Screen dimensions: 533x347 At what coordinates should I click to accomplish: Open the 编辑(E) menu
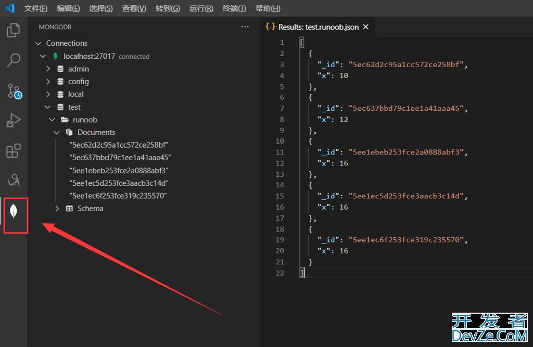pos(68,8)
